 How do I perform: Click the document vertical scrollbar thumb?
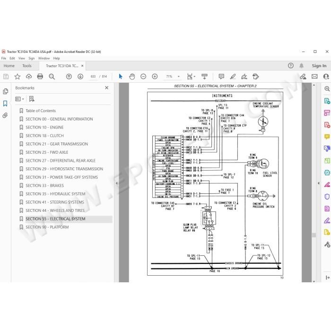point(314,235)
